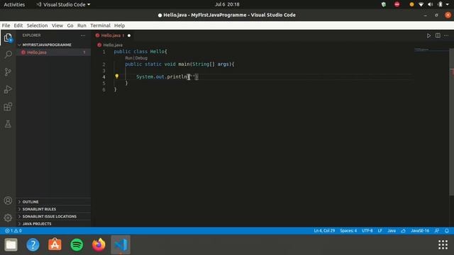Open the system status menu arrow
The height and width of the screenshot is (255, 454).
(448, 4)
